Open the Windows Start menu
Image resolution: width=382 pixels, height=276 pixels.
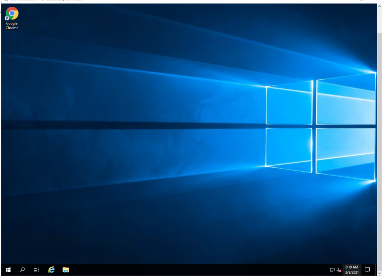click(x=8, y=270)
